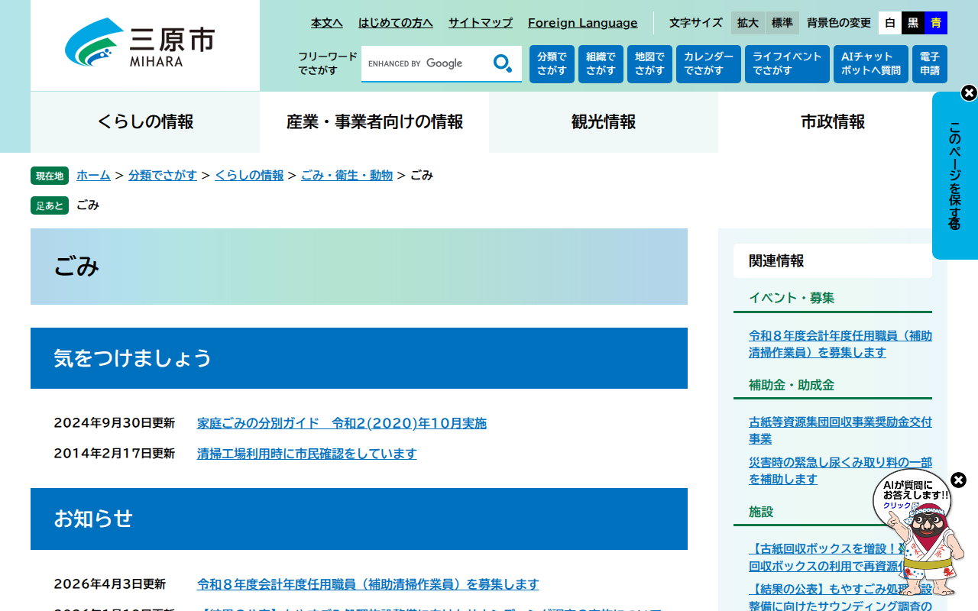Switch background color to black
This screenshot has height=611, width=978.
click(913, 23)
